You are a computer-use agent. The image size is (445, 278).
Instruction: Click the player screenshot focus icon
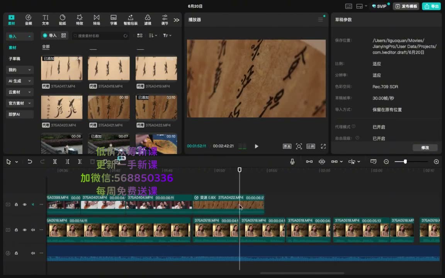tap(299, 146)
